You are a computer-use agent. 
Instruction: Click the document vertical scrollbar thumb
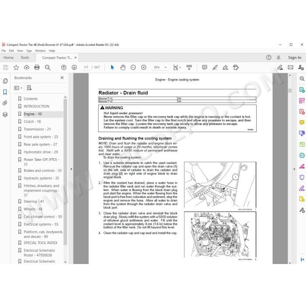coord(290,90)
